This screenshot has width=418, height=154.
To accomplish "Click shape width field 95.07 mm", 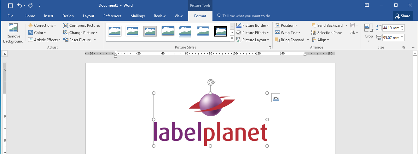I will click(391, 38).
